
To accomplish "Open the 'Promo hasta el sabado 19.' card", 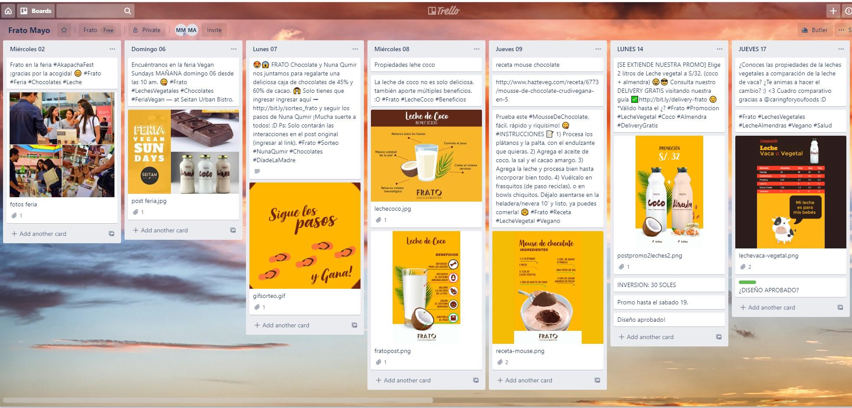I will [669, 302].
